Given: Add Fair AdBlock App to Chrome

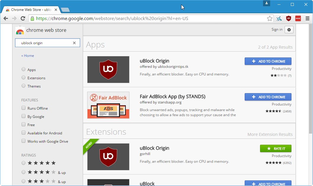Looking at the screenshot, I should pos(268,97).
